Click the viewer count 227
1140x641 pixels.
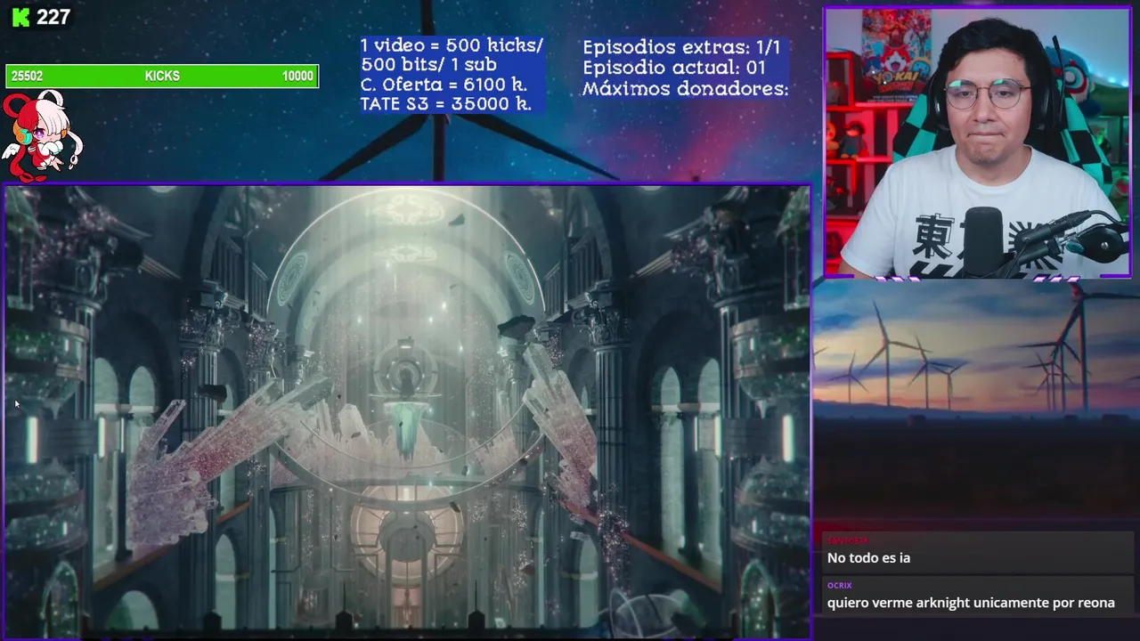(x=53, y=17)
